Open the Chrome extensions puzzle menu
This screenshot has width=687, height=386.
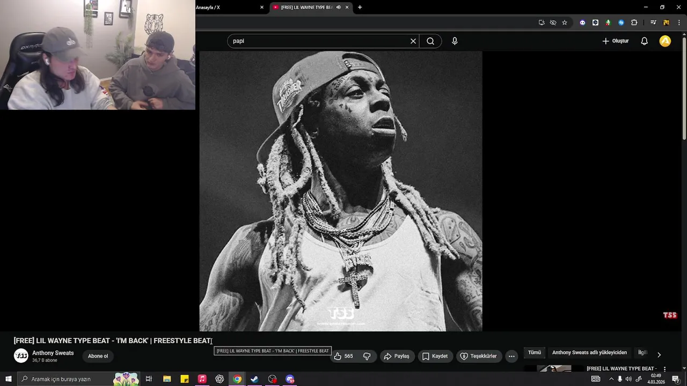pos(634,23)
